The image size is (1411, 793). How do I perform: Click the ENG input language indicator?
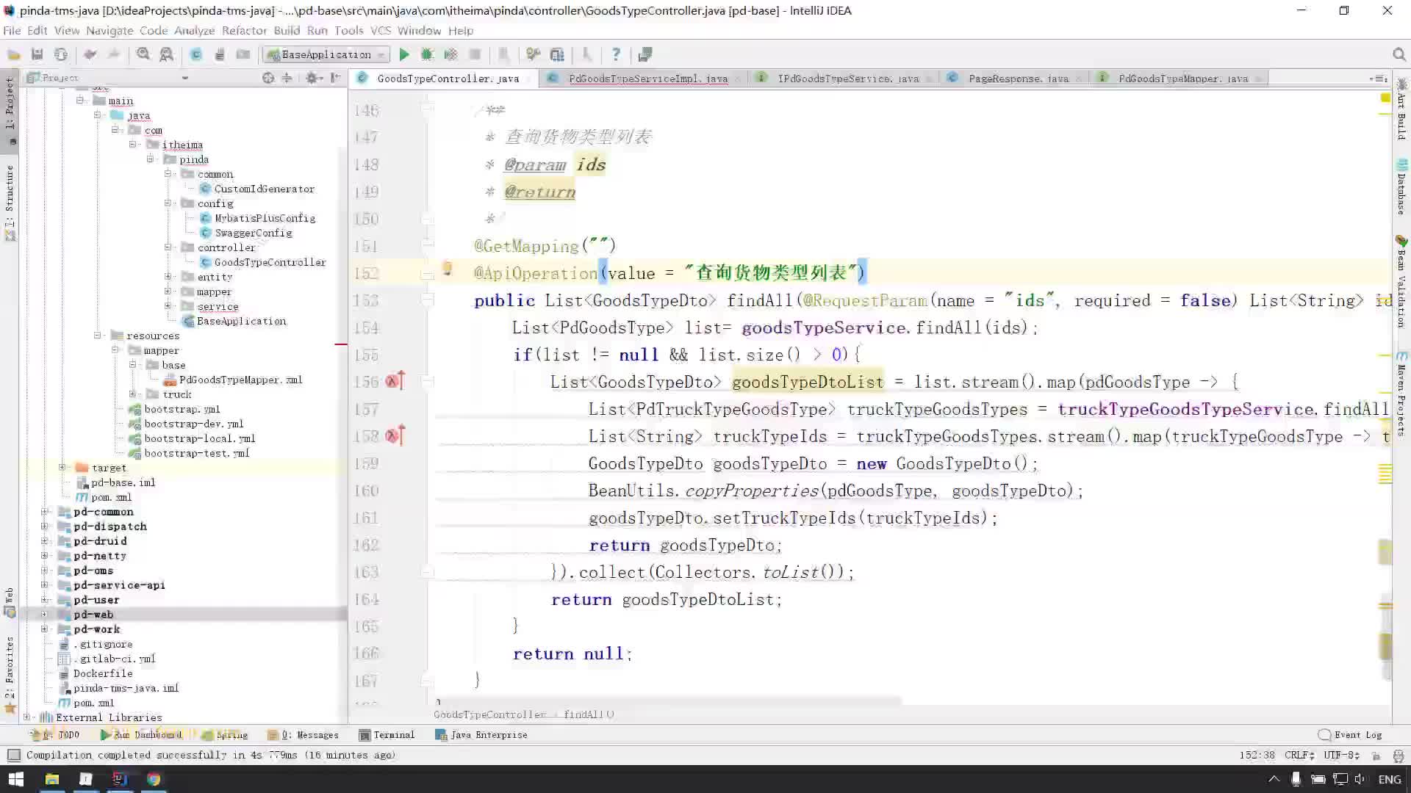1389,779
